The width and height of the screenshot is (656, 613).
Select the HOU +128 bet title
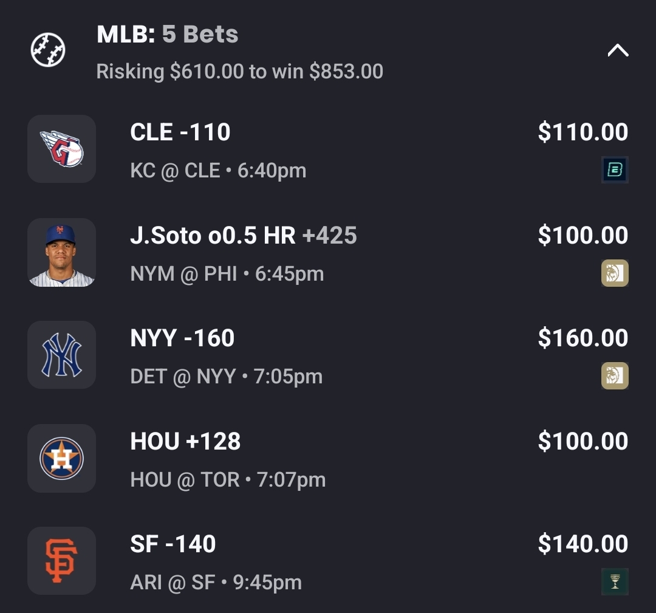185,442
